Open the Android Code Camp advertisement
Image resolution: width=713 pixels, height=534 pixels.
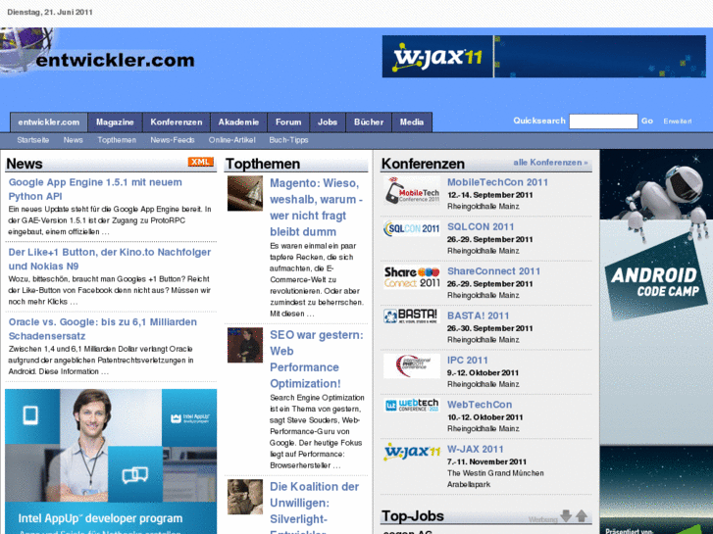[656, 342]
